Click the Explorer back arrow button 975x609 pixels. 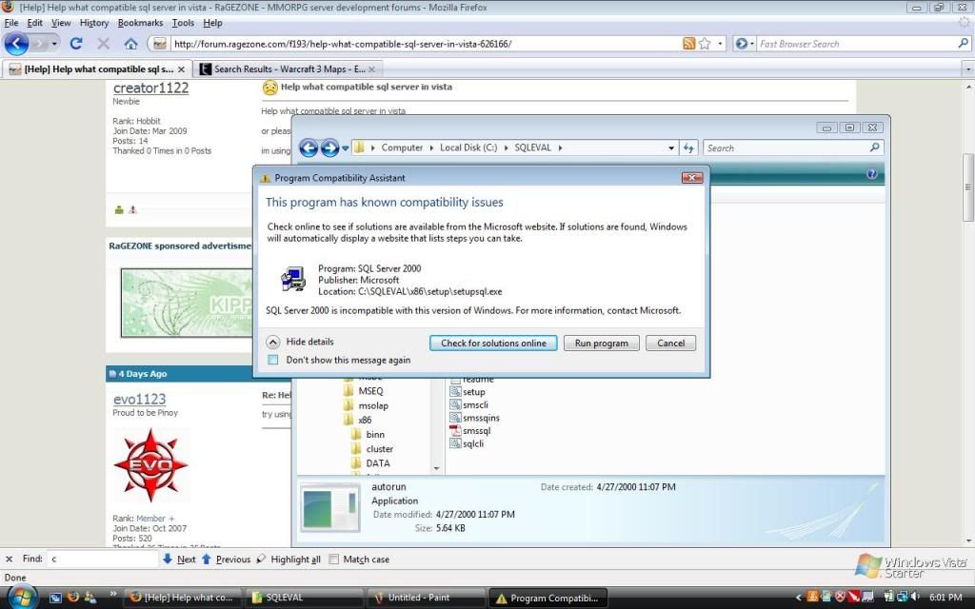click(308, 147)
